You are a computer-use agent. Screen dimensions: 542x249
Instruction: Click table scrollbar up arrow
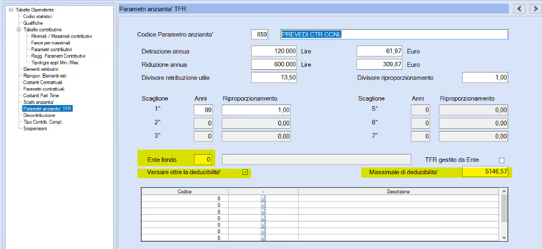point(503,191)
